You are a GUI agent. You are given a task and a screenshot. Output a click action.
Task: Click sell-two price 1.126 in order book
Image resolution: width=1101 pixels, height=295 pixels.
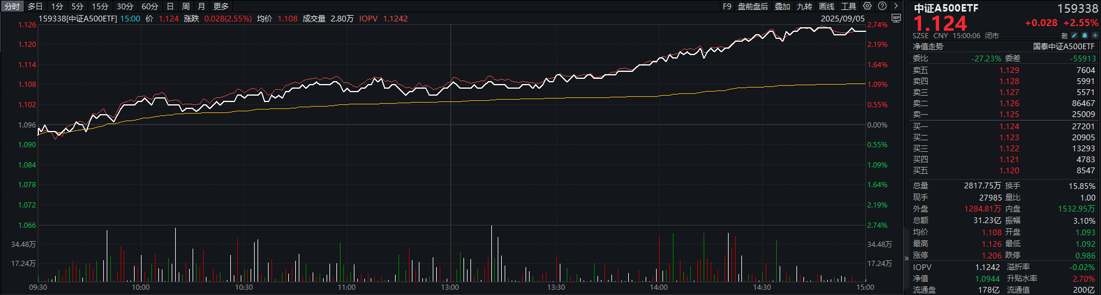[x=1009, y=103]
